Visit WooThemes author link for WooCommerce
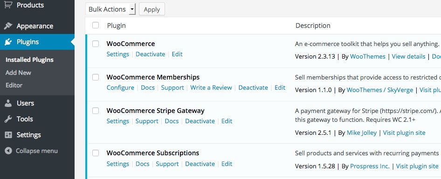The width and height of the screenshot is (441, 179). click(x=368, y=56)
